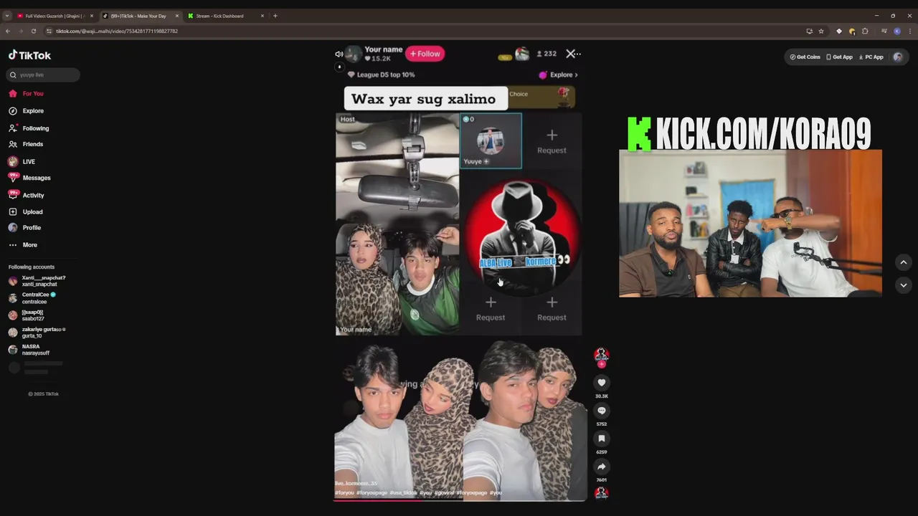The height and width of the screenshot is (516, 918).
Task: Open Messages in the sidebar
Action: (x=29, y=178)
